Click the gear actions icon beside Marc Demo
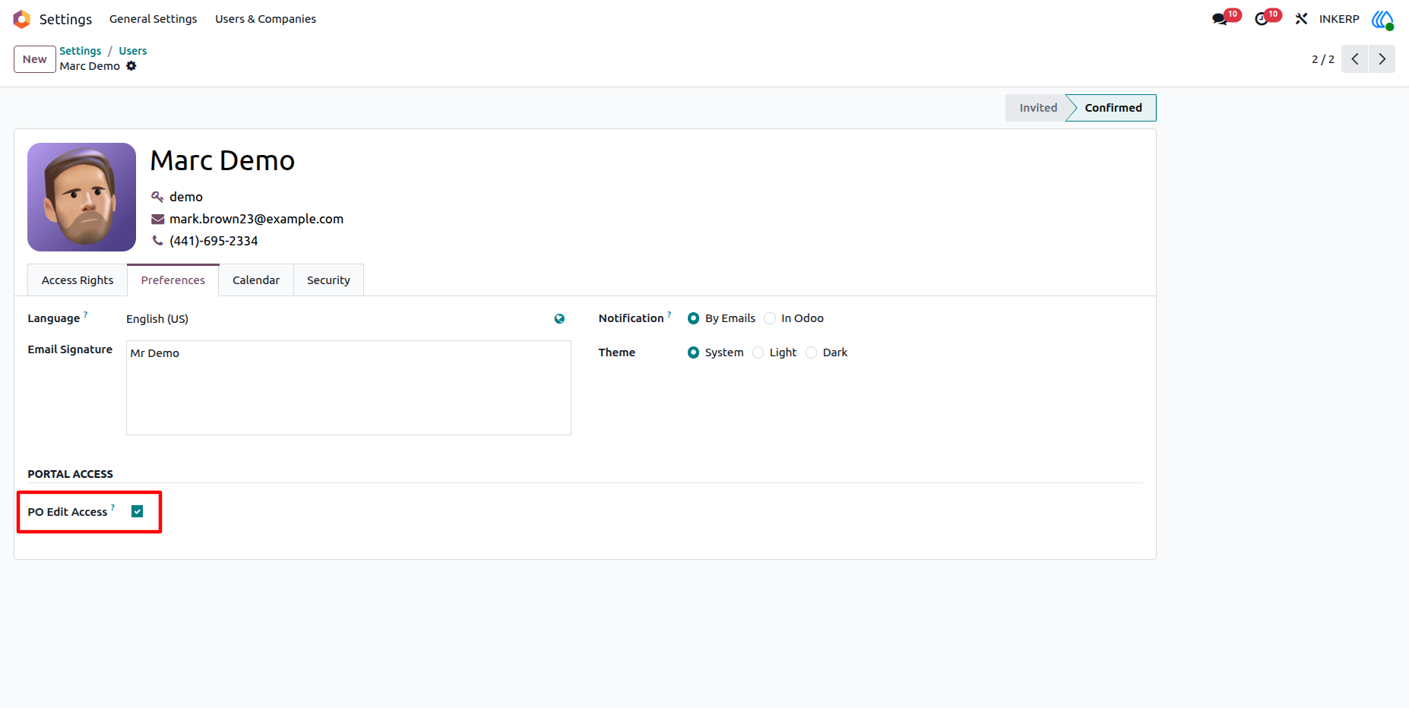Image resolution: width=1409 pixels, height=708 pixels. pos(131,66)
